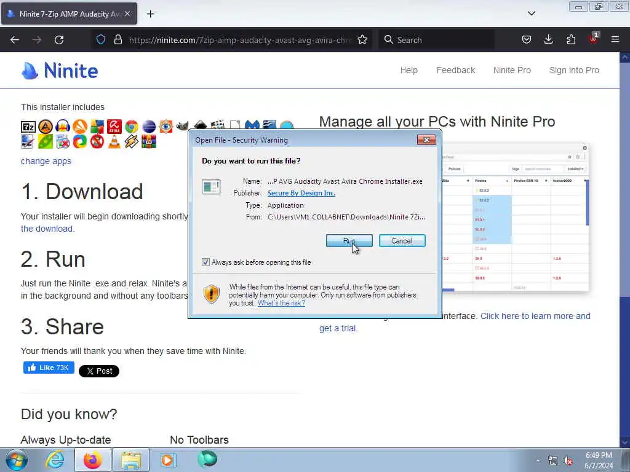This screenshot has height=472, width=630.
Task: Click the 7-Zip app icon
Action: (x=28, y=127)
